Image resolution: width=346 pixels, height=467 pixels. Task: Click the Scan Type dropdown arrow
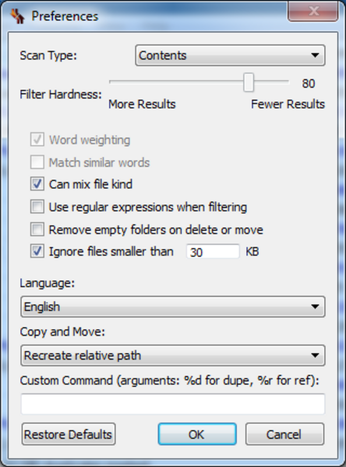point(315,55)
